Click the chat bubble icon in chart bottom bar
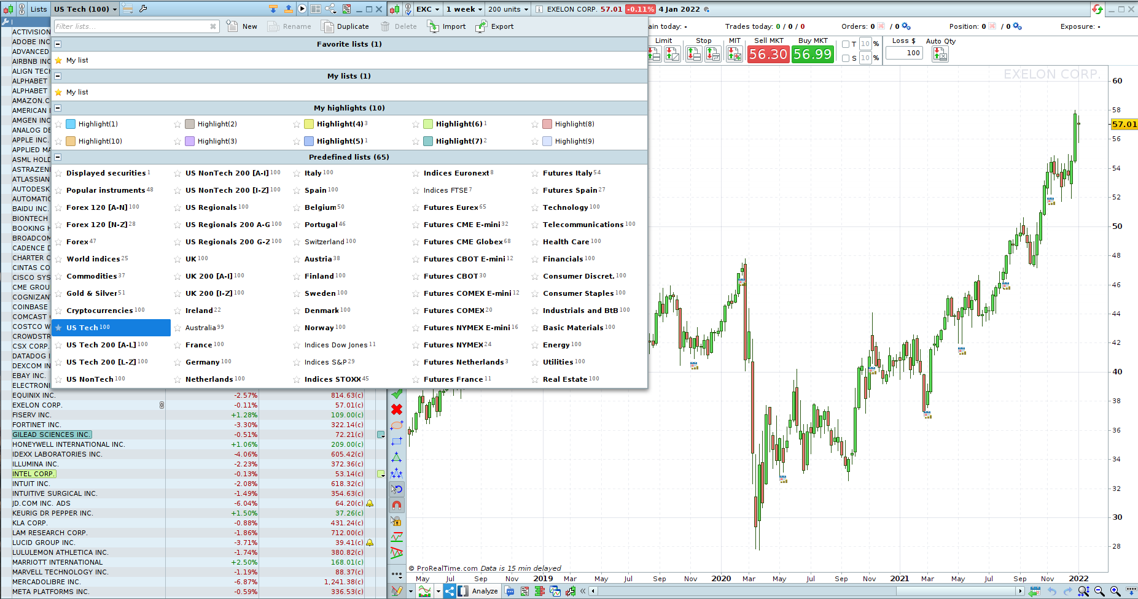The image size is (1138, 599). click(510, 591)
